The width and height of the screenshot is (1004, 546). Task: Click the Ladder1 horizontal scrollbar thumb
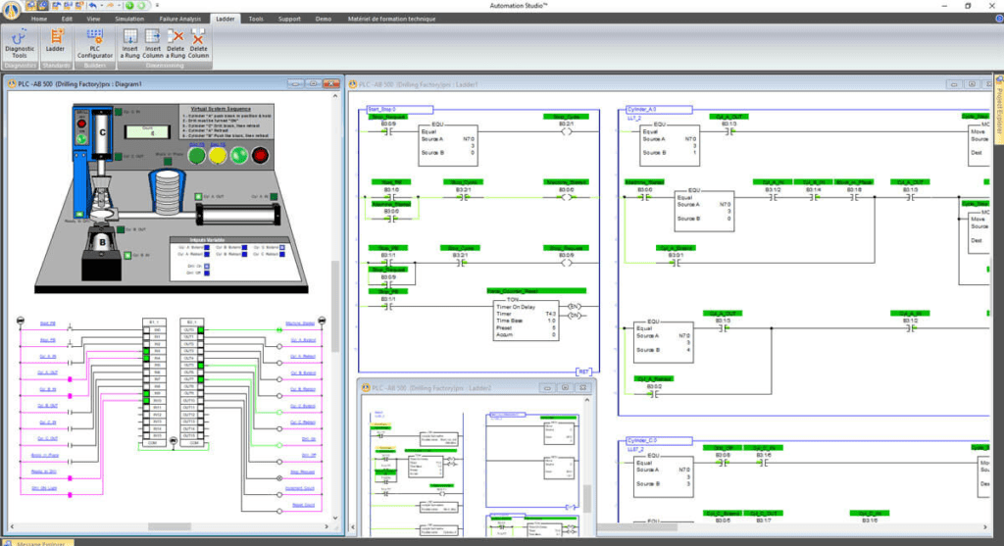(x=637, y=527)
